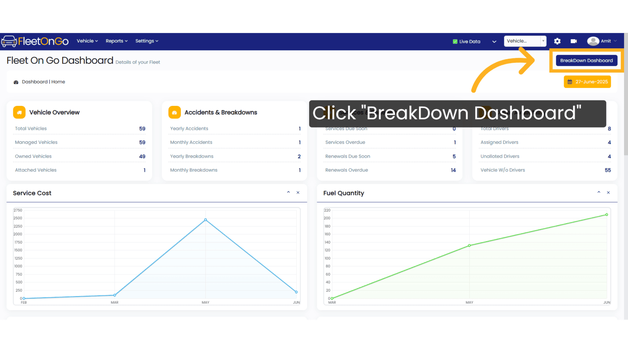Click Unalloted Drivers row
The width and height of the screenshot is (628, 353).
point(545,156)
